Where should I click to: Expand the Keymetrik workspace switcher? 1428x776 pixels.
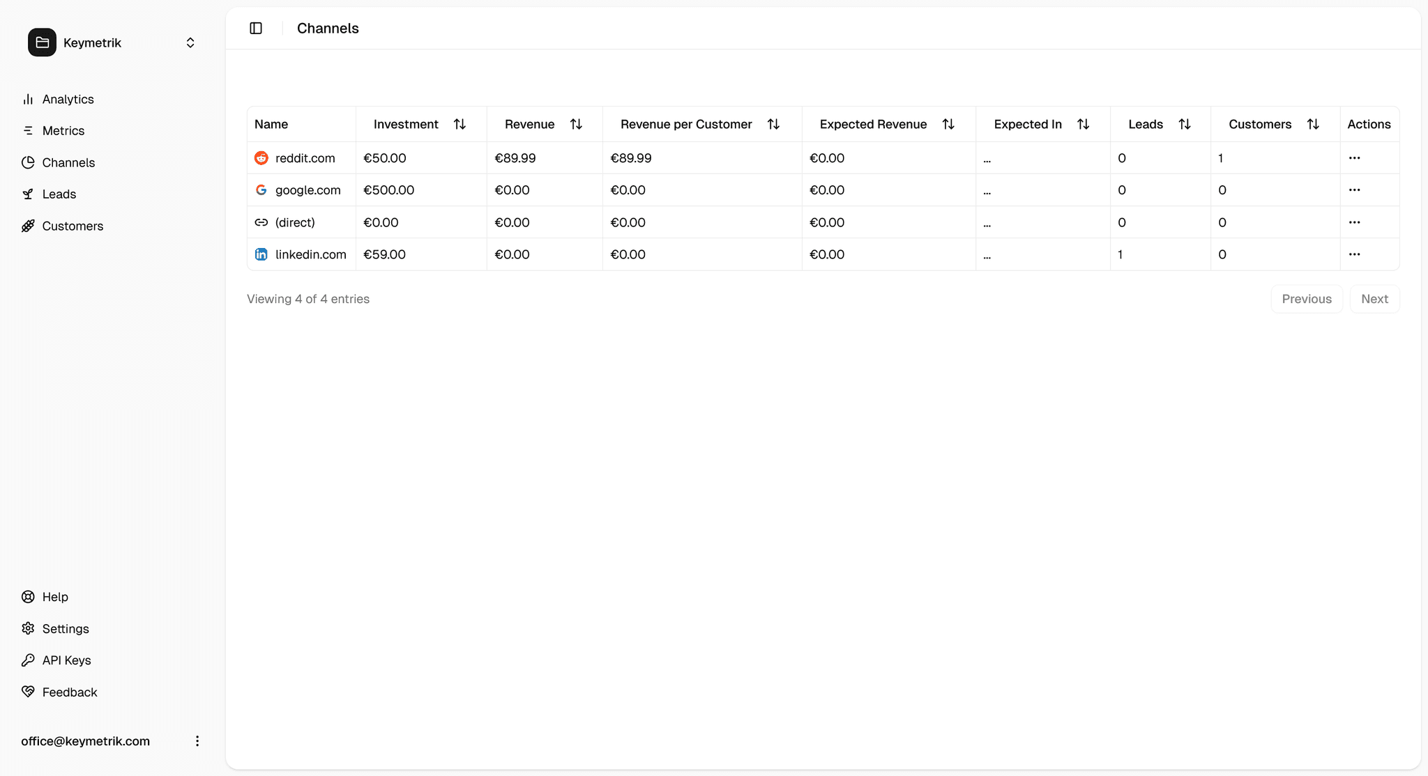pos(190,42)
